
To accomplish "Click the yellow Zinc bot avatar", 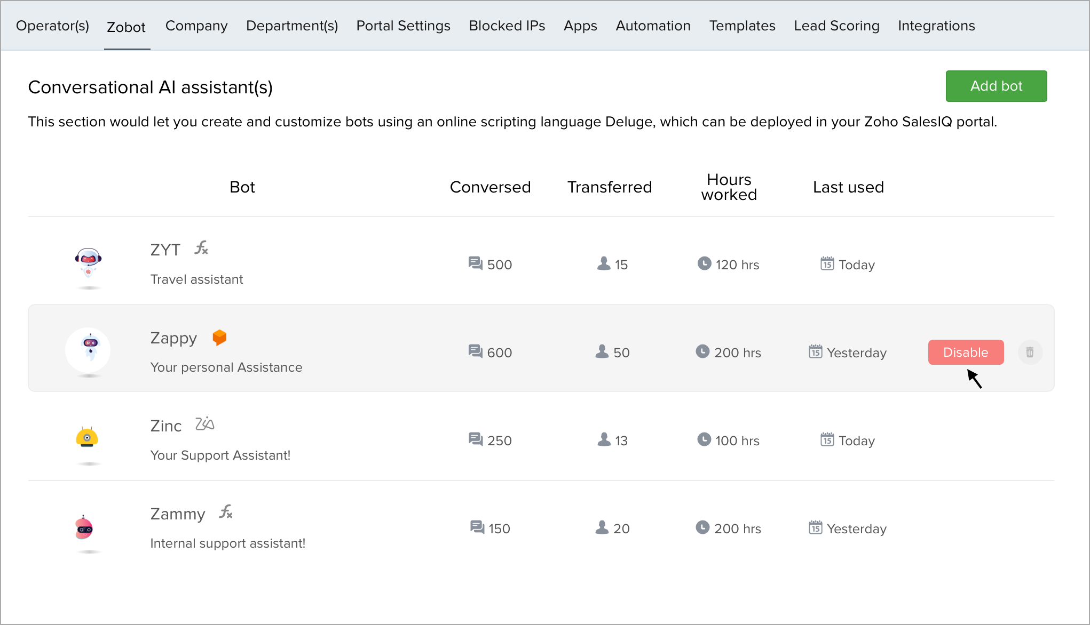I will point(87,438).
